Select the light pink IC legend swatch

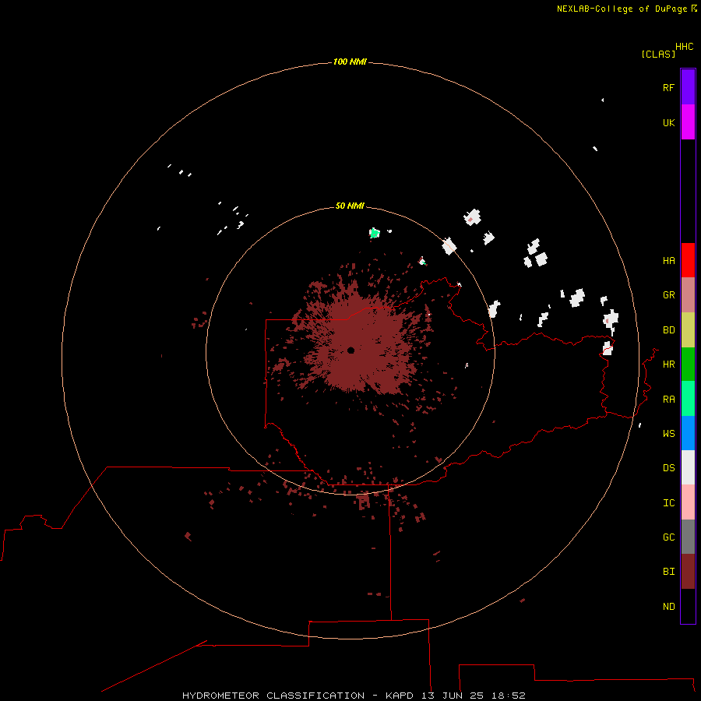click(688, 502)
